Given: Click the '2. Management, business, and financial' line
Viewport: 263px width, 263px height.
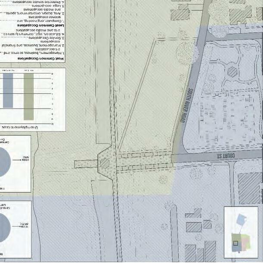Looking at the screenshot, I should (x=33, y=45).
